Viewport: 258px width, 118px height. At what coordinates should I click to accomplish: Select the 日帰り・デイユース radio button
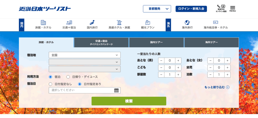pos(68,77)
